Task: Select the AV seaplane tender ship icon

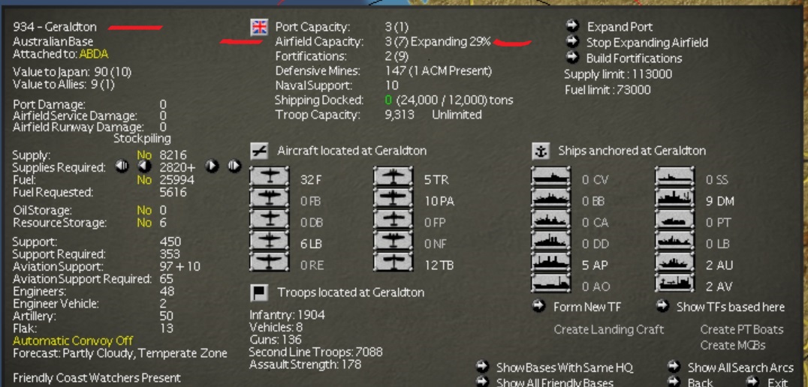Action: click(x=675, y=283)
